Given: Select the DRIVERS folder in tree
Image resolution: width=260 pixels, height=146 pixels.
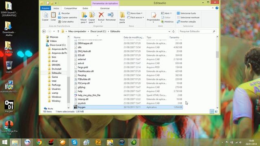Looking at the screenshot, I should pos(56,65).
